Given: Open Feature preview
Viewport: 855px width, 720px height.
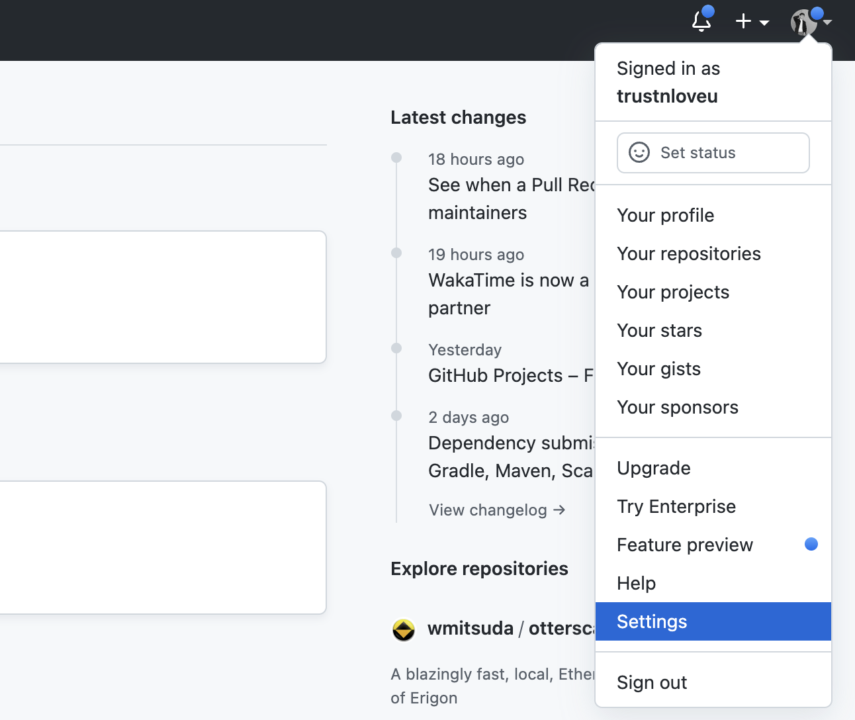Looking at the screenshot, I should (x=713, y=545).
